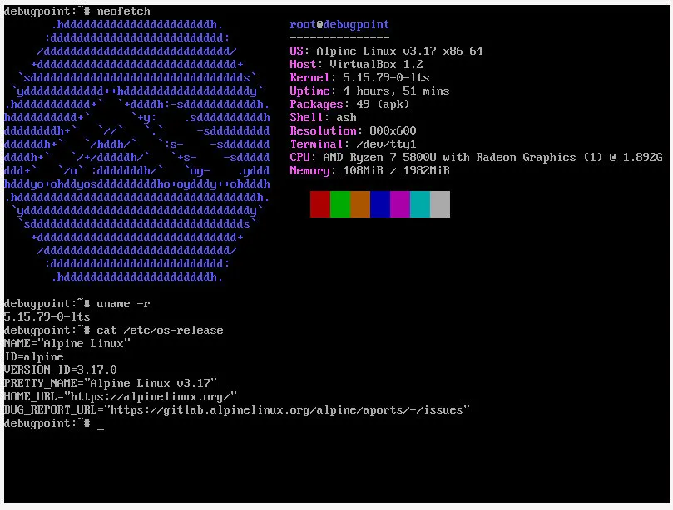Click the Alpine ASCII logo art

[137, 151]
